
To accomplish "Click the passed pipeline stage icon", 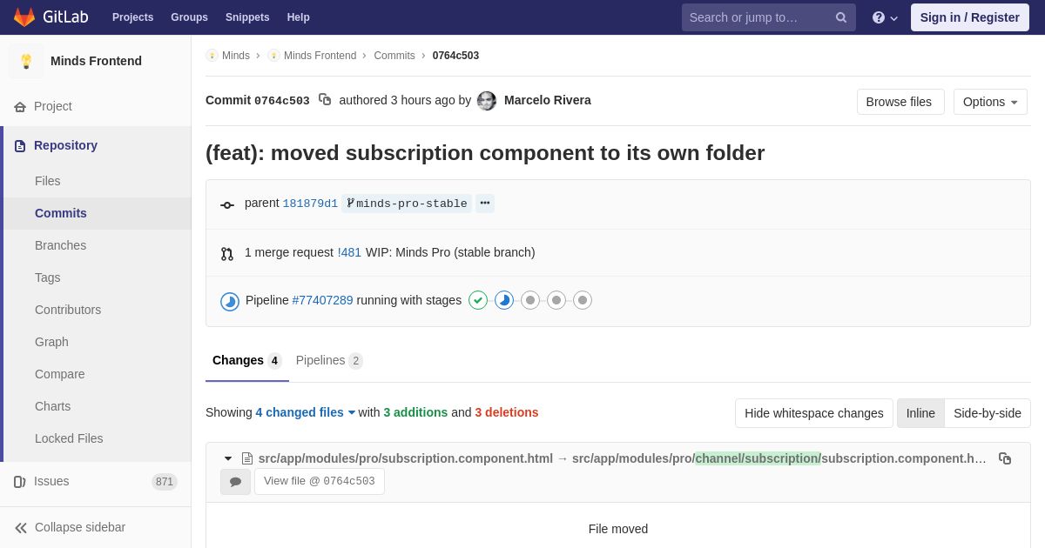I will point(478,300).
